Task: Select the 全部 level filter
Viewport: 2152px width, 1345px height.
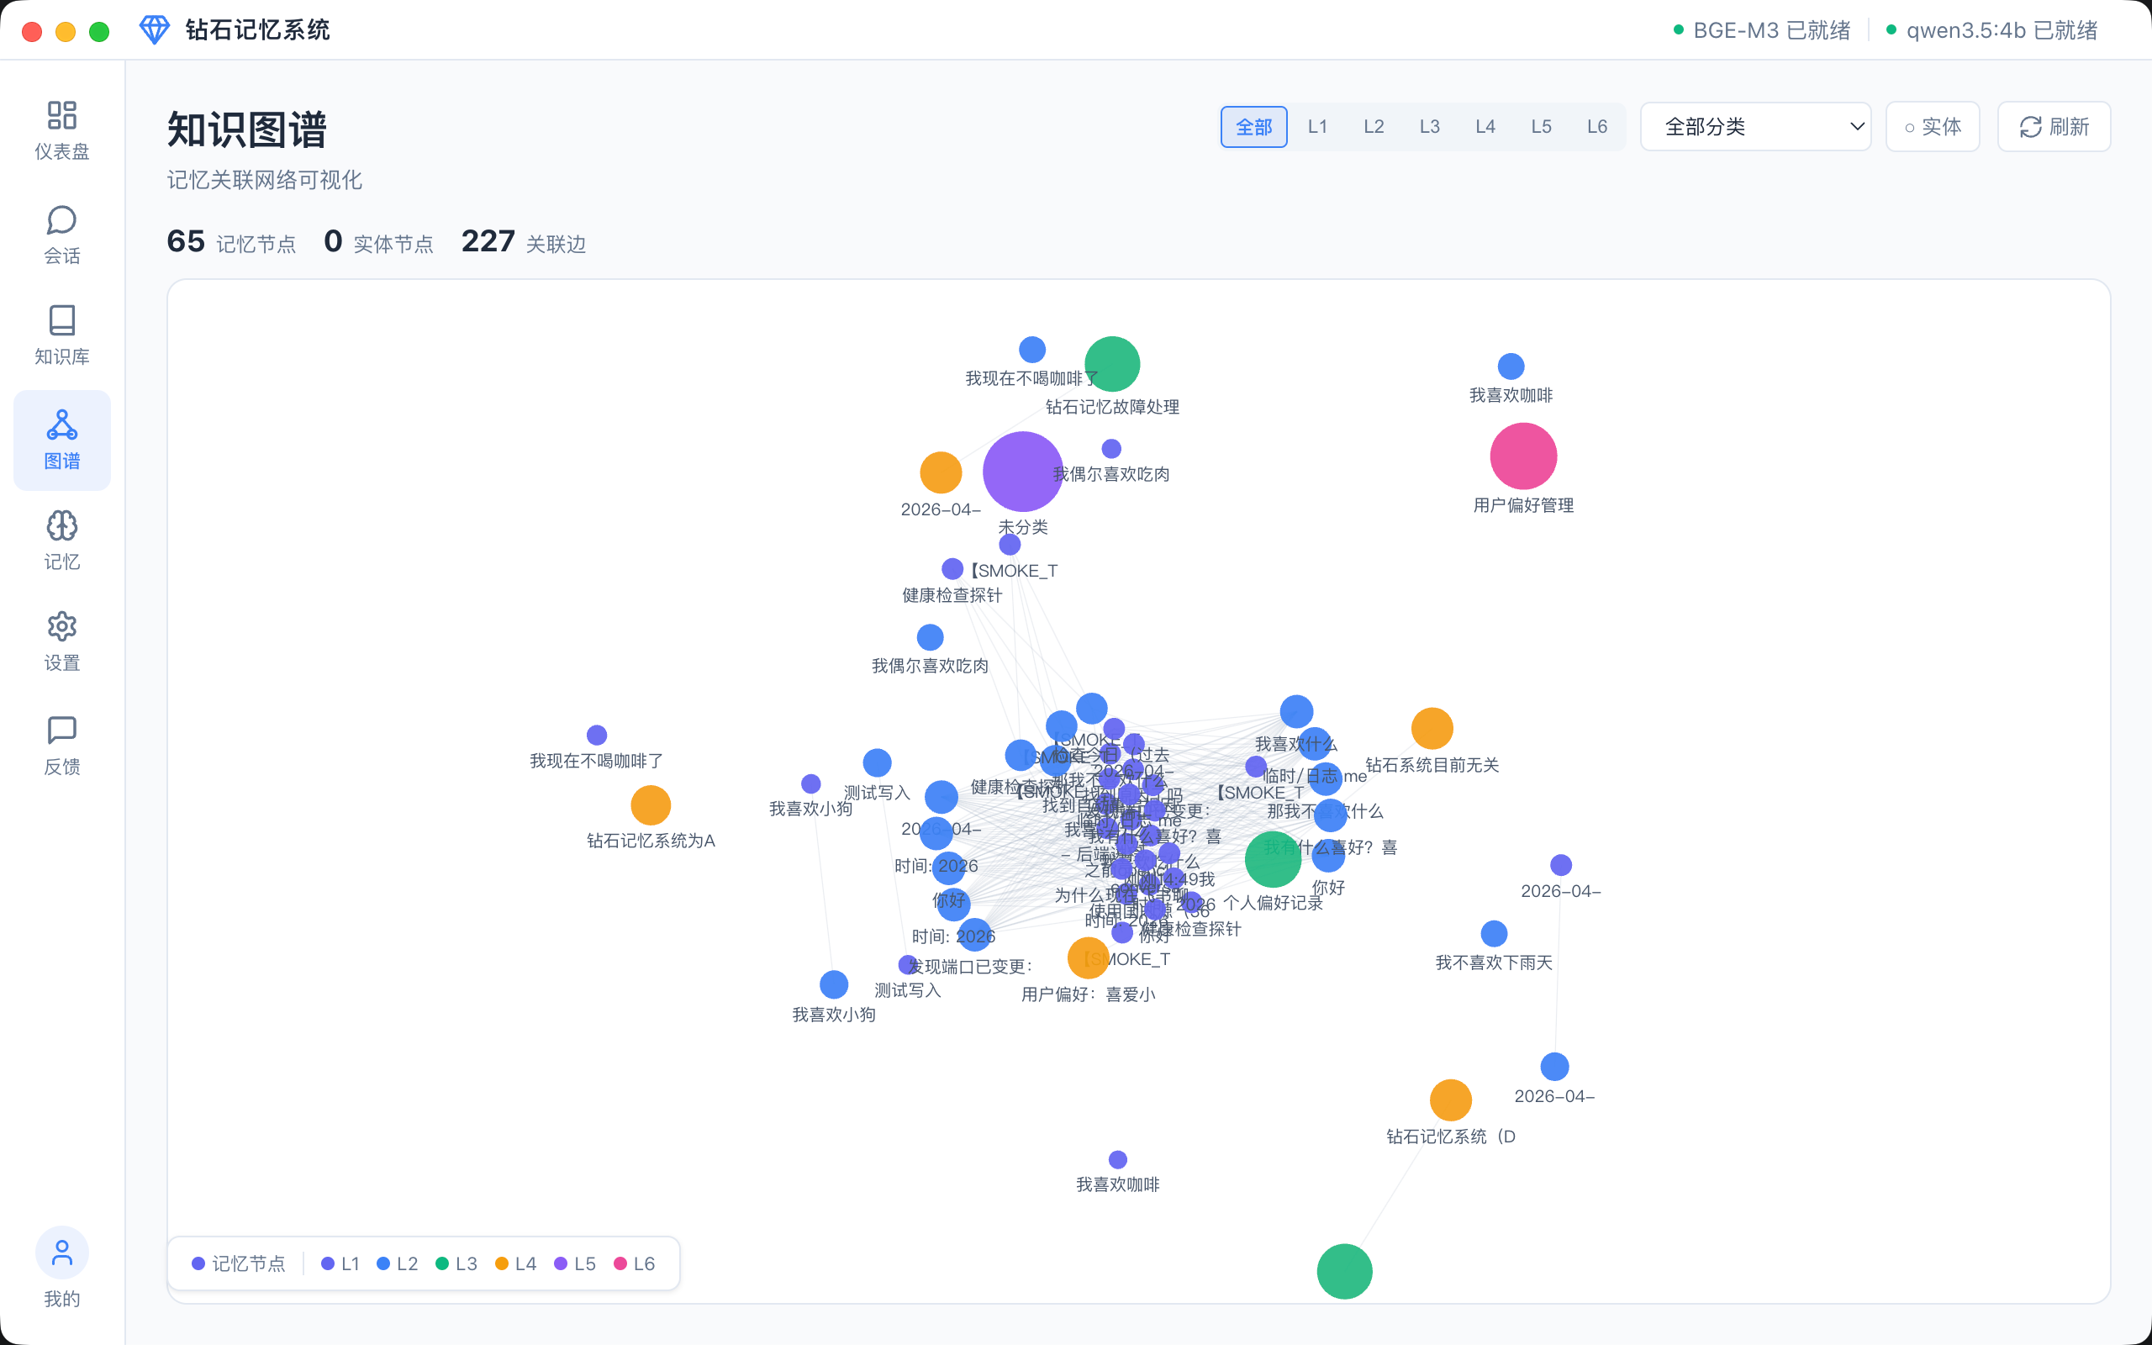Action: click(x=1253, y=126)
